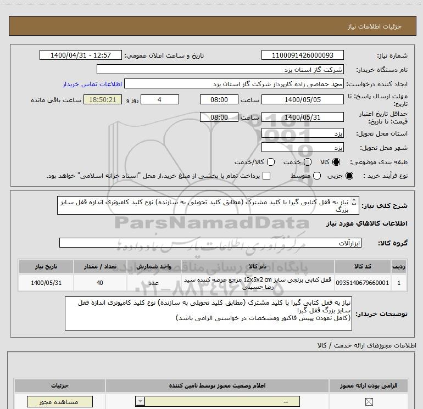Click the شرح کلی نیاز scroll spinner
Viewport: 423px width, 409px height.
point(354,202)
